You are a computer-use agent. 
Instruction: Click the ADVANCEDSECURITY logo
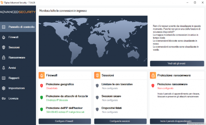18,12
